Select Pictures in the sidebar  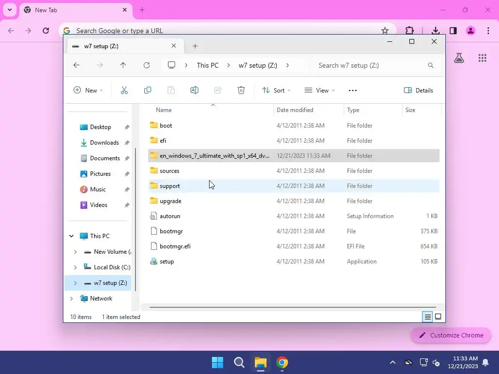100,174
